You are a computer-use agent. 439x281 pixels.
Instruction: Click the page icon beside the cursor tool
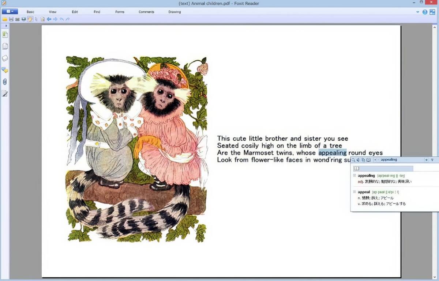pyautogui.click(x=42, y=19)
